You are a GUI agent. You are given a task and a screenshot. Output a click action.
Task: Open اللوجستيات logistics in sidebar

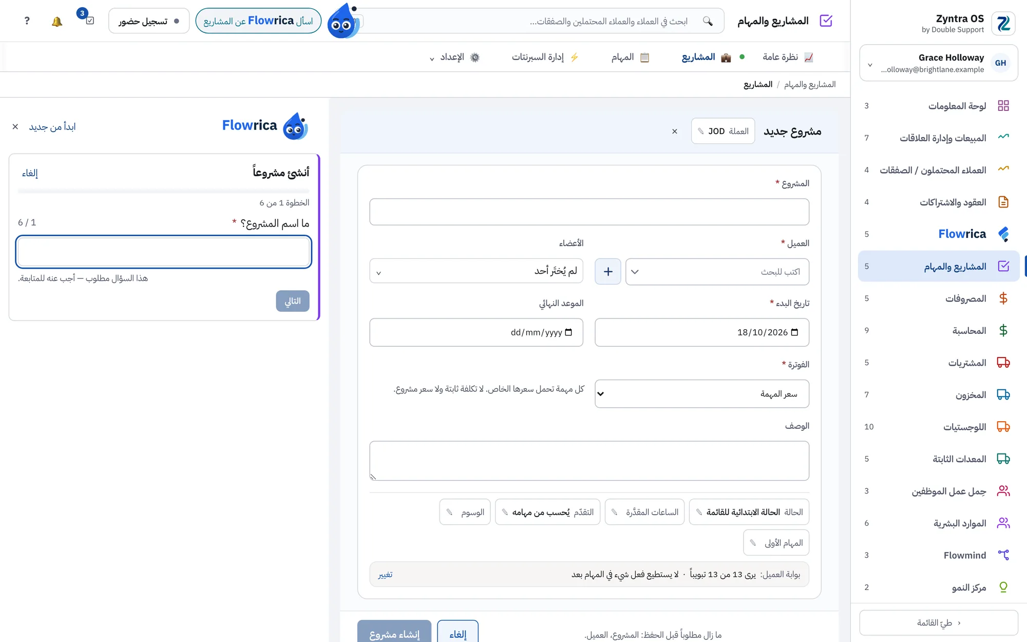point(938,427)
